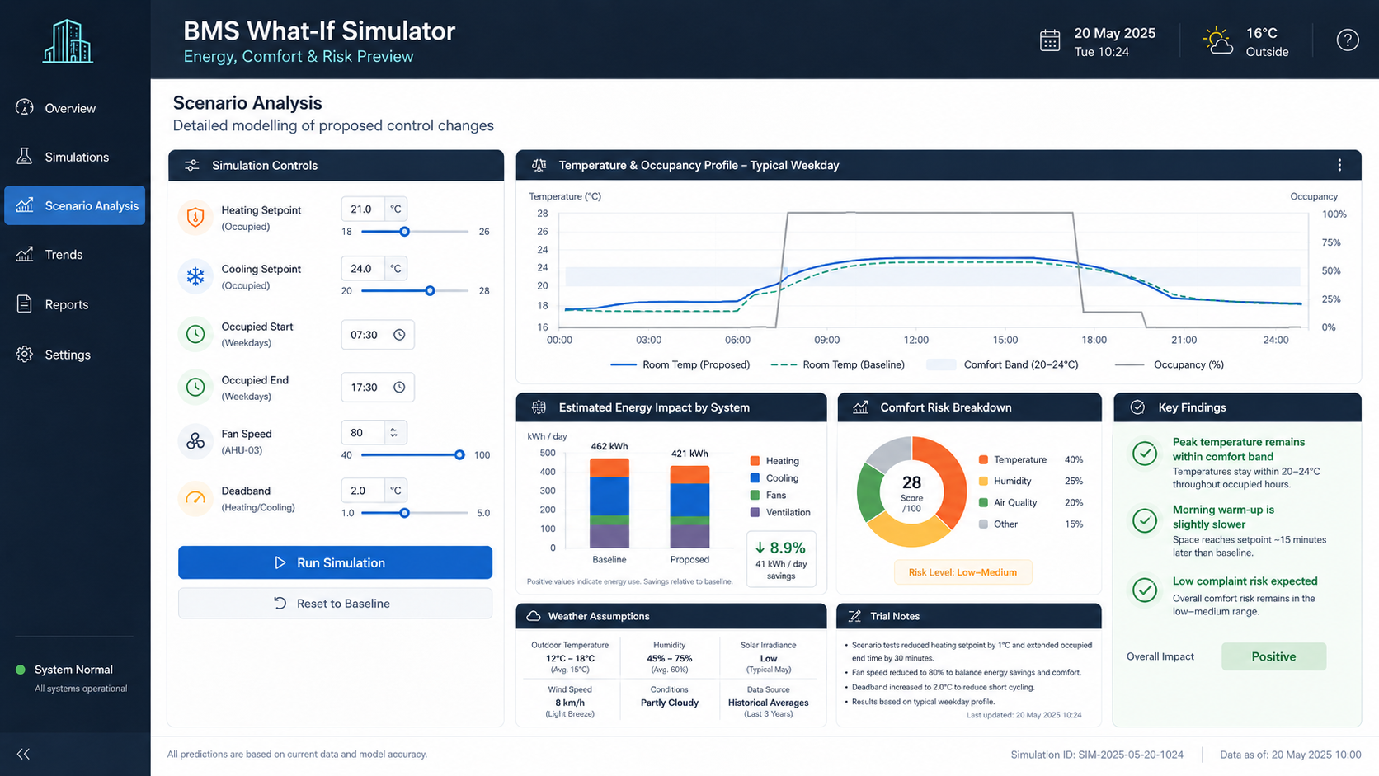
Task: Open the temperature chart three-dot menu
Action: coord(1339,165)
